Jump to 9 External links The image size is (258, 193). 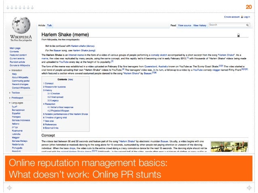pos(51,128)
